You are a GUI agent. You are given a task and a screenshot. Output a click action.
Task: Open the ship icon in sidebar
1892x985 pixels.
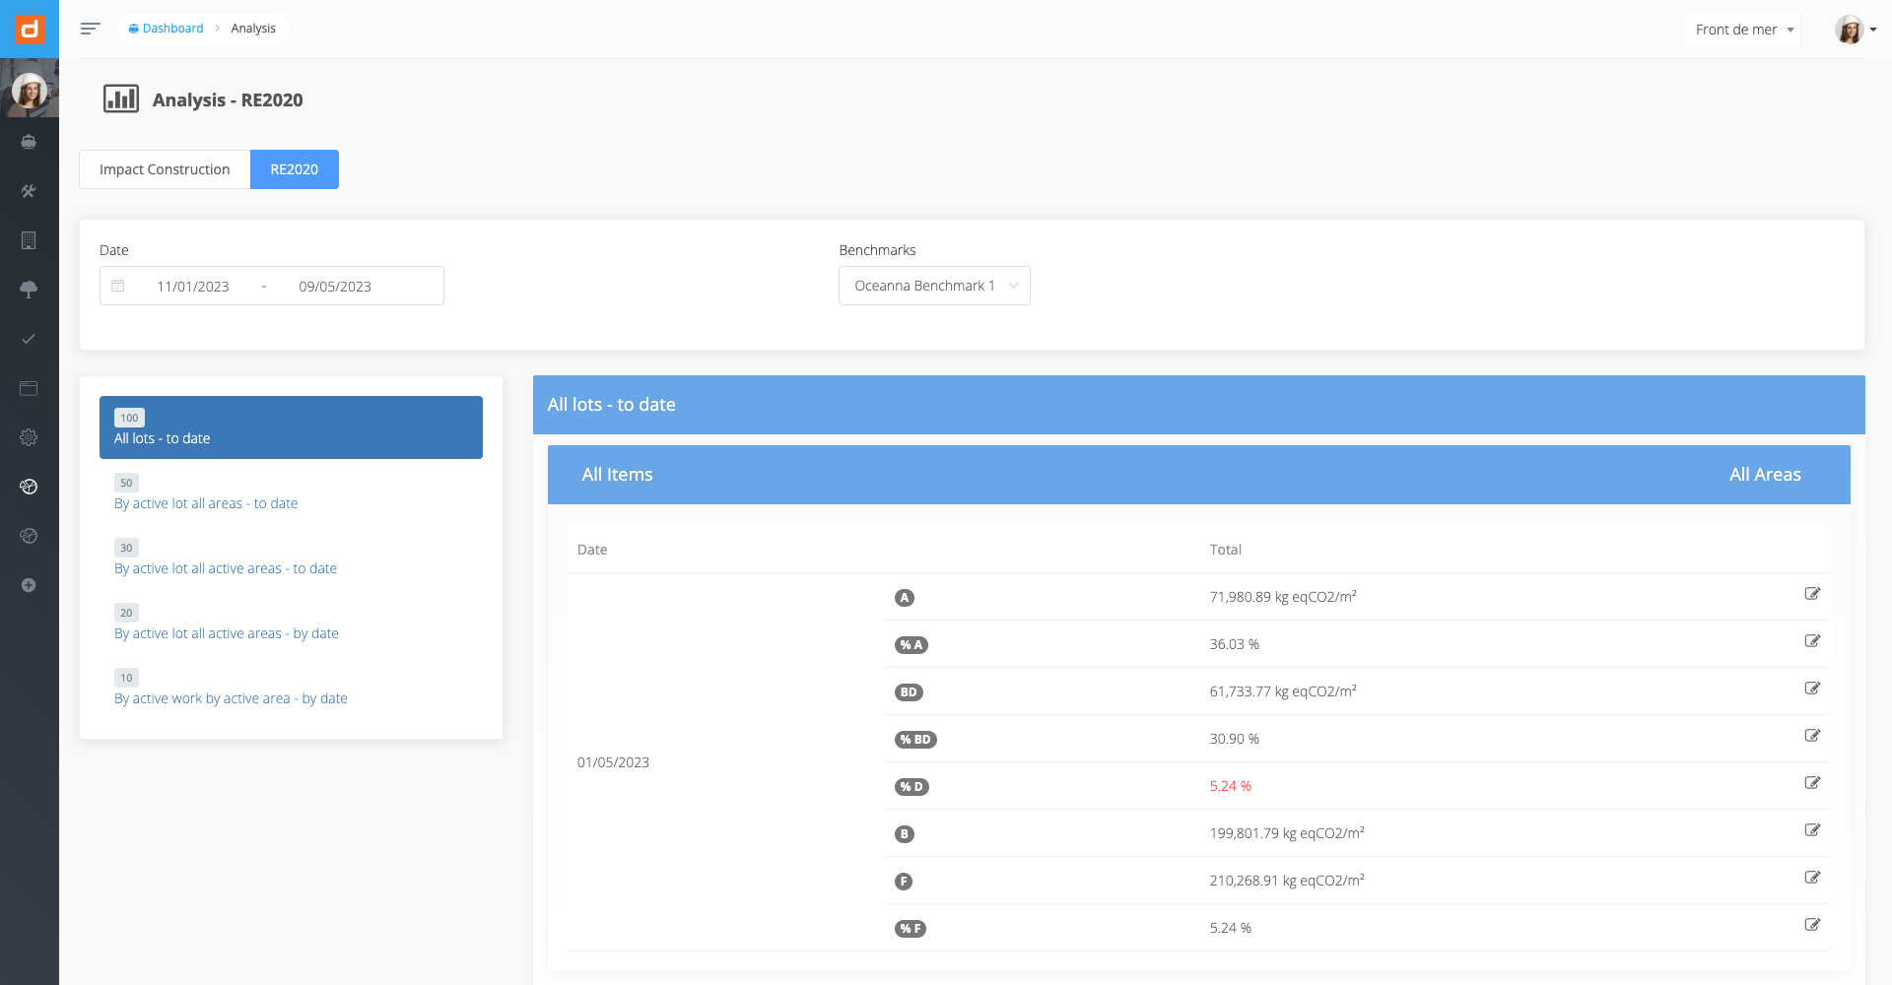pos(29,142)
